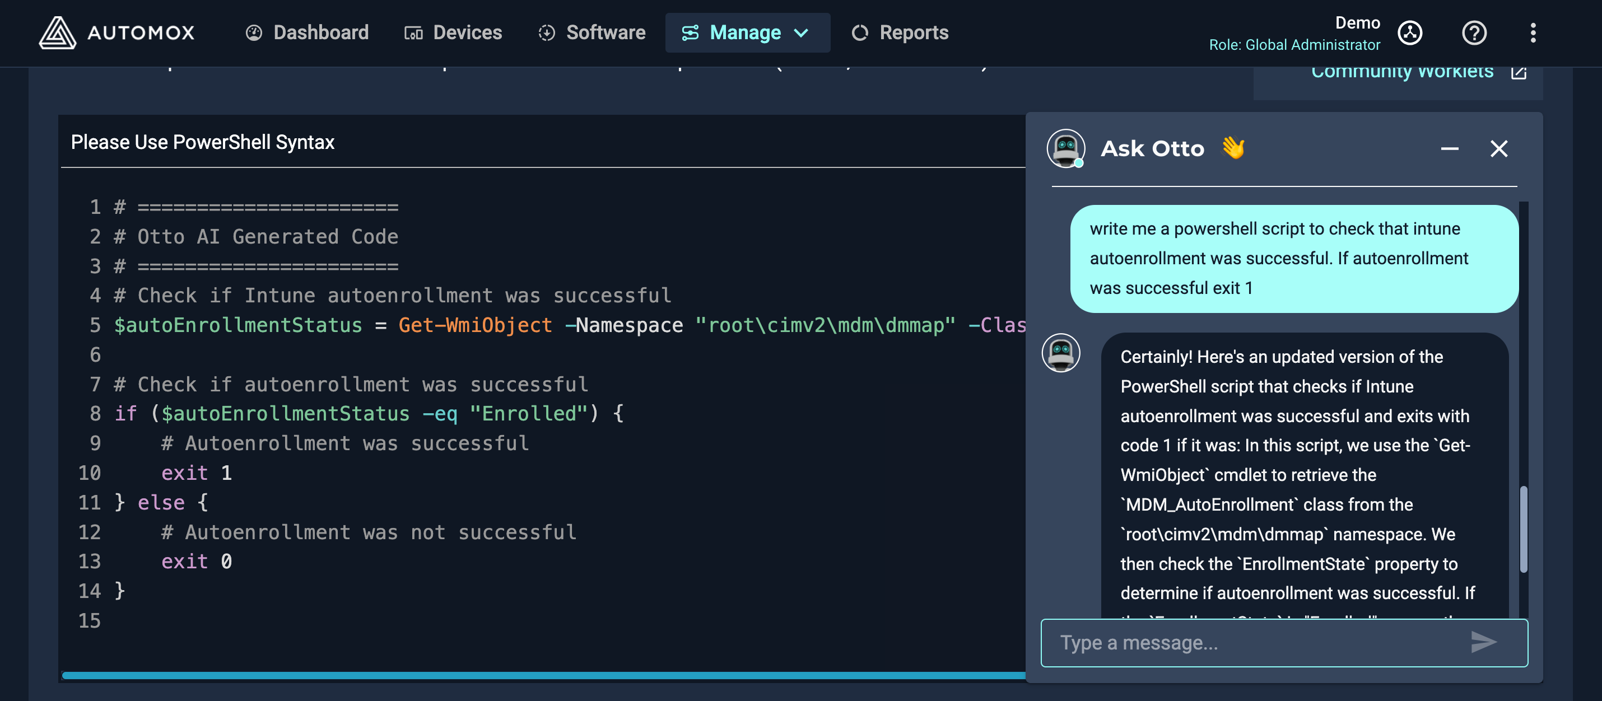The width and height of the screenshot is (1602, 701).
Task: Click the Automox logo icon
Action: coord(57,33)
